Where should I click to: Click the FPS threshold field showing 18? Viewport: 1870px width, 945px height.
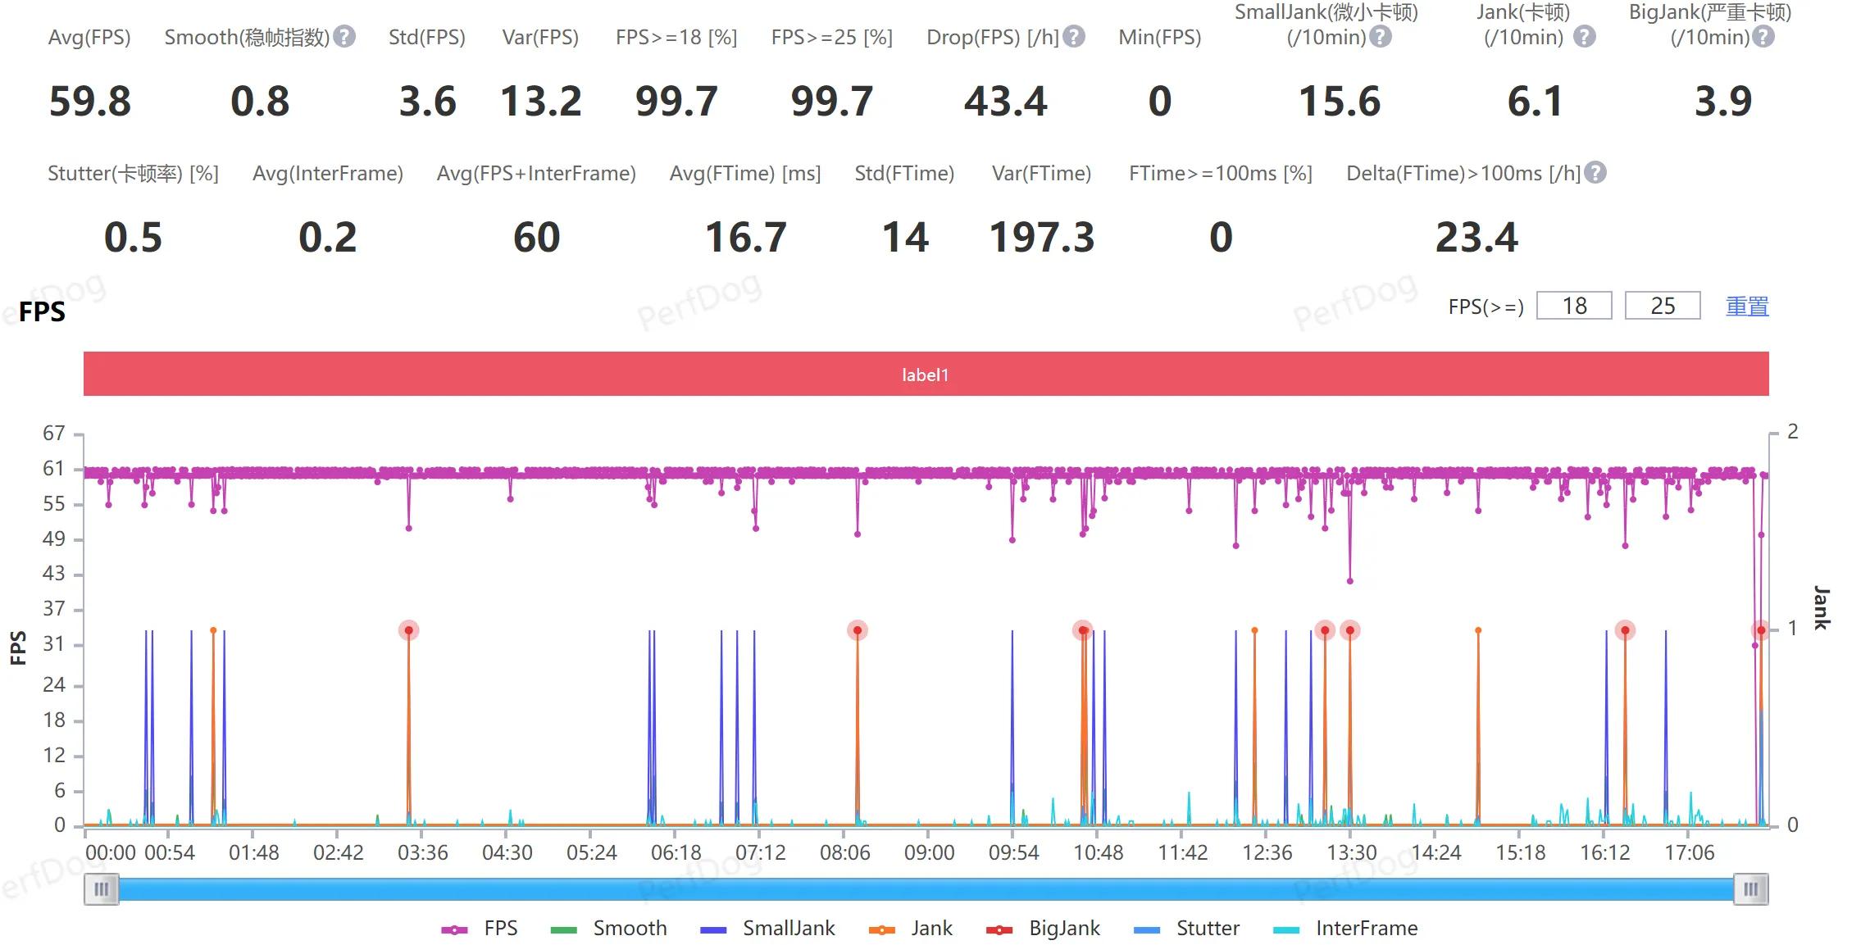coord(1574,306)
